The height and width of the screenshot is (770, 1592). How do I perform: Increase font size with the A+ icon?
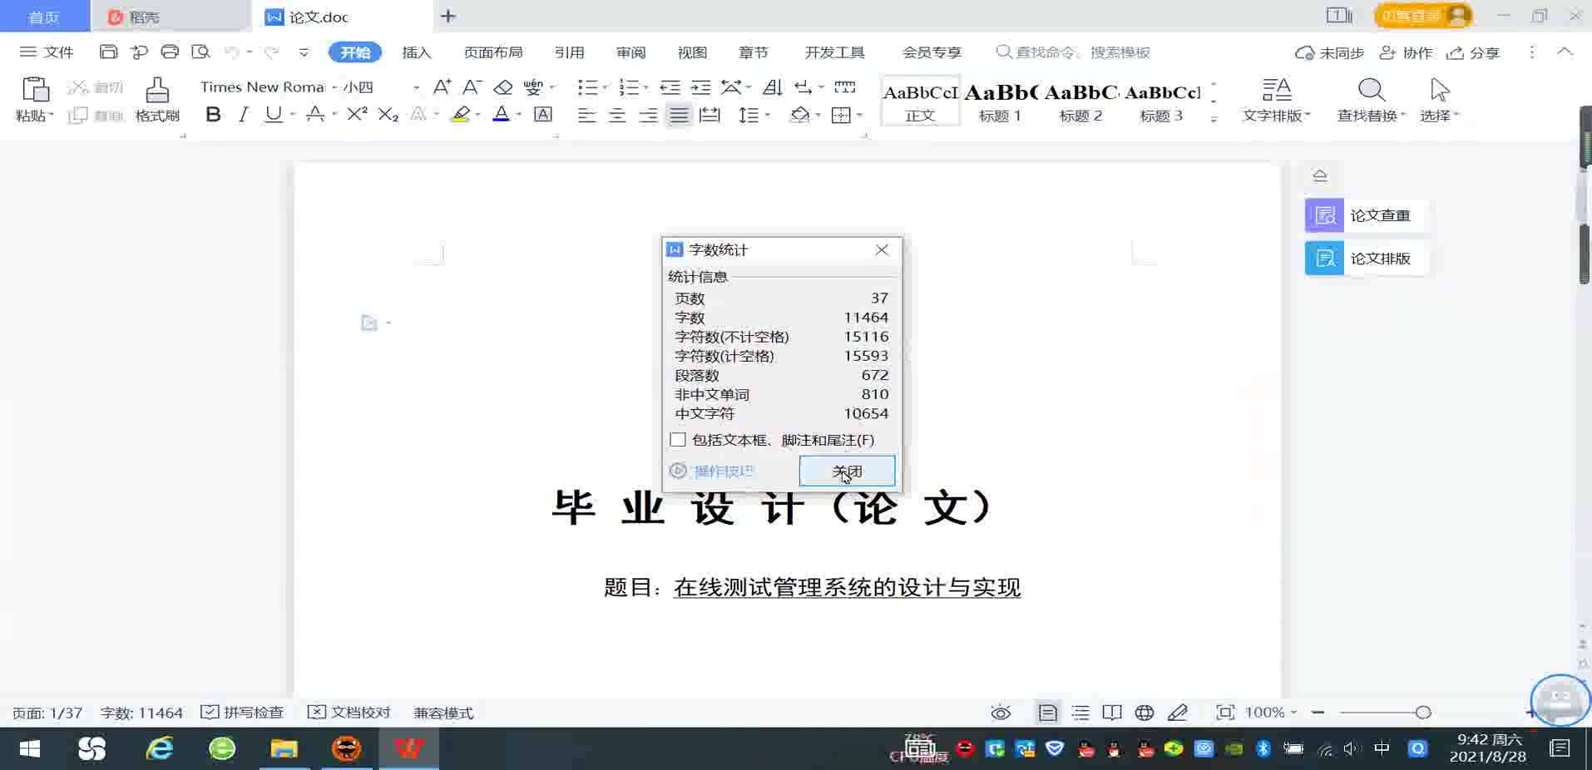click(442, 86)
